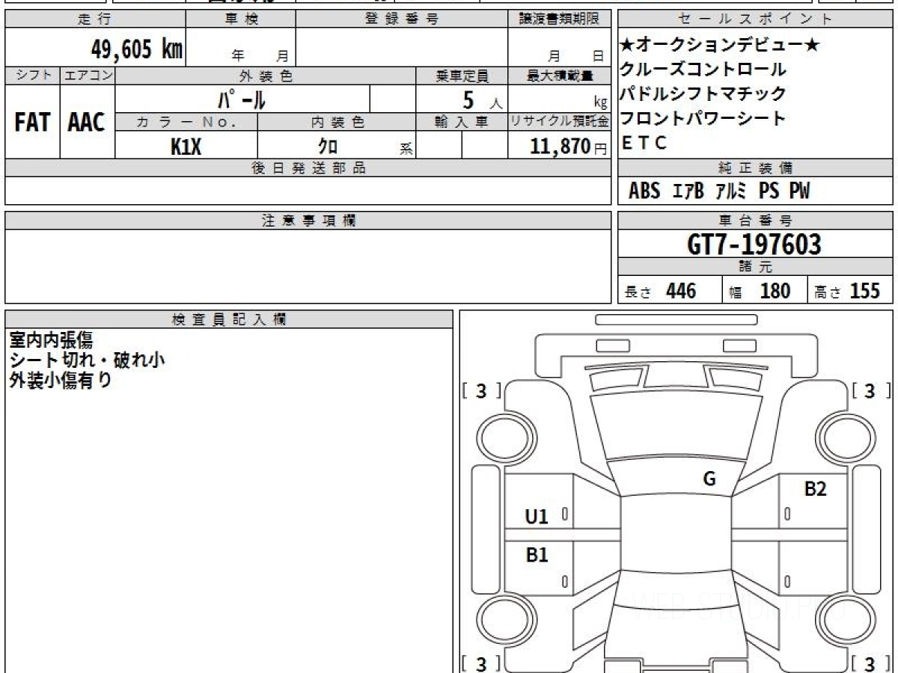Click the width value 180
Viewport: 898px width, 673px height.
[775, 291]
